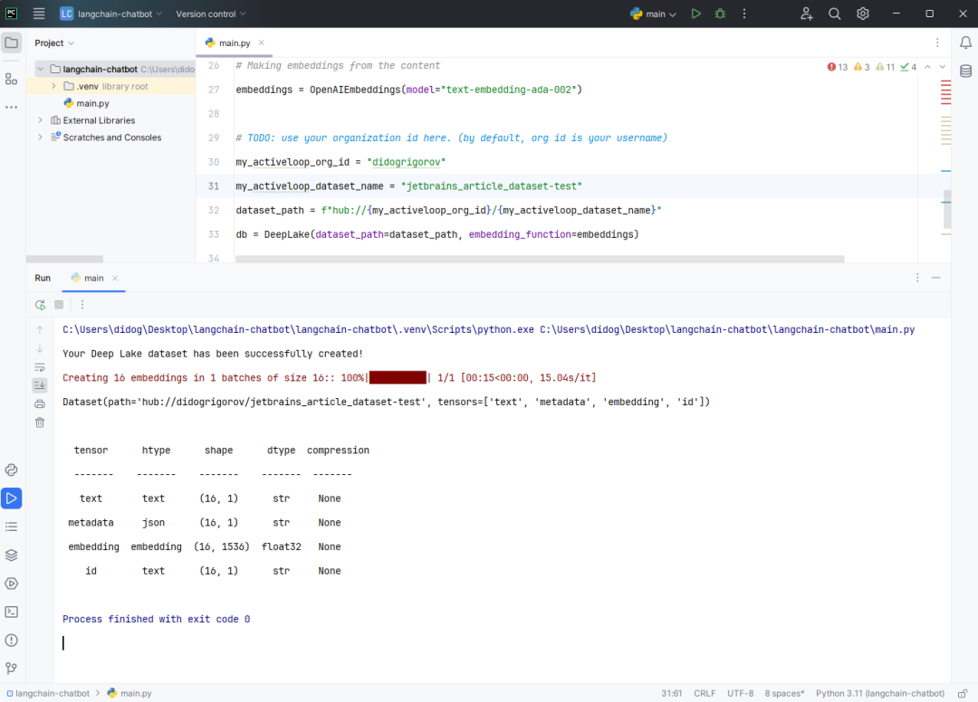This screenshot has height=702, width=978.
Task: Open the Terminal tool window
Action: (11, 612)
